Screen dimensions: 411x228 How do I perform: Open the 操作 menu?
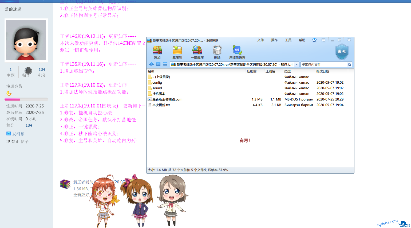tap(274, 40)
